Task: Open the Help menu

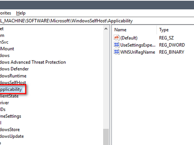Action: [21, 13]
